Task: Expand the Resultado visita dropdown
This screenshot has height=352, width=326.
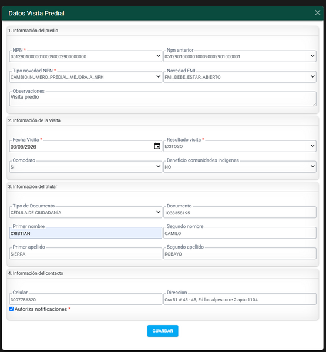Action: (x=240, y=146)
